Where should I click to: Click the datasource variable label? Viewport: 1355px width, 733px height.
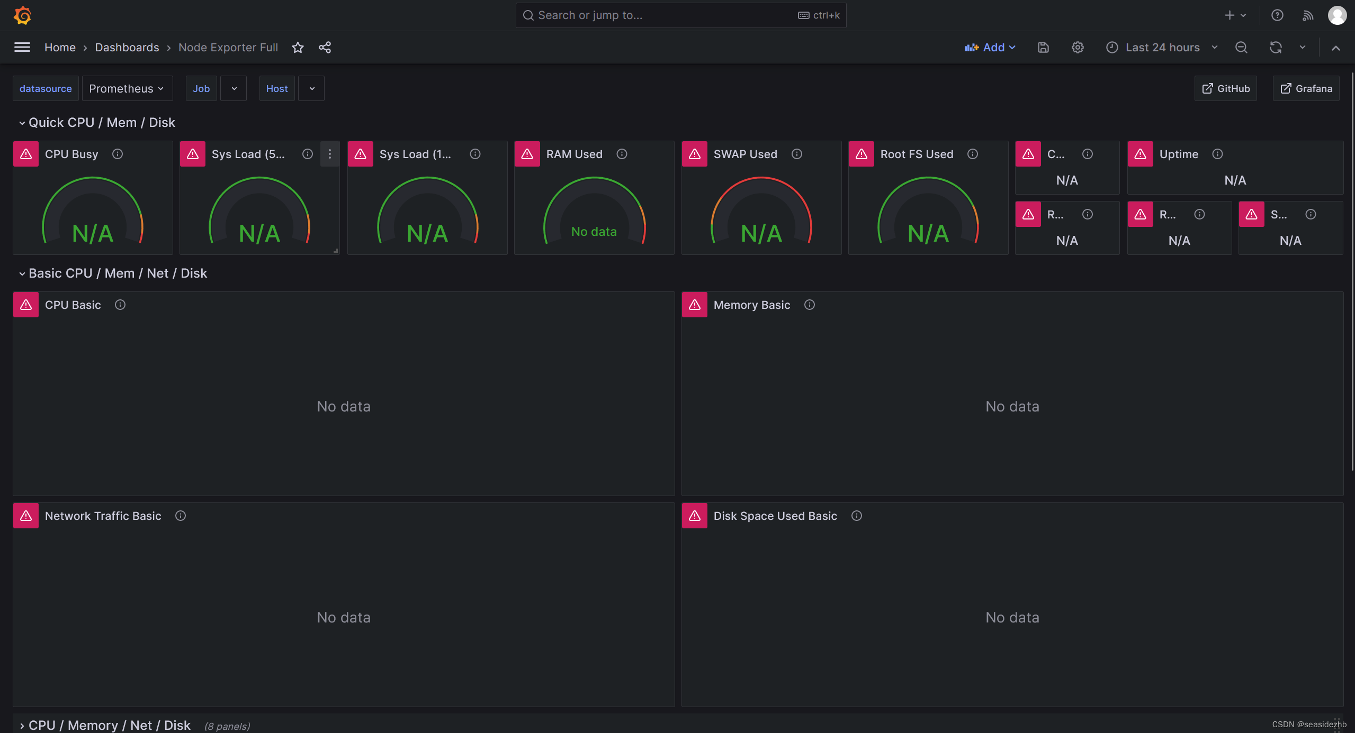coord(46,88)
